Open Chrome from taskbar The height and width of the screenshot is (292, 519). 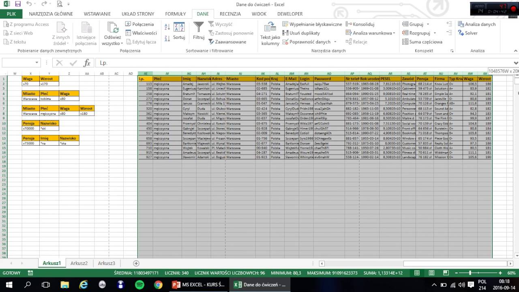coord(158,285)
